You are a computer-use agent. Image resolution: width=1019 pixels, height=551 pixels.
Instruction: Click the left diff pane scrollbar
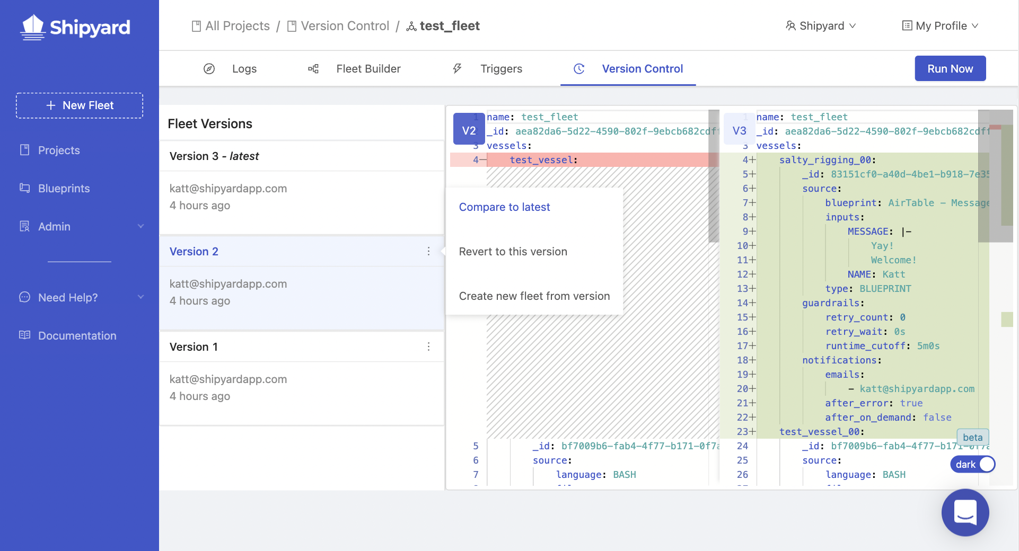714,176
